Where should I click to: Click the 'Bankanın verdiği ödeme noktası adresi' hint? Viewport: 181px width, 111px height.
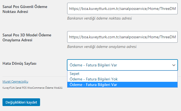[x=99, y=18]
